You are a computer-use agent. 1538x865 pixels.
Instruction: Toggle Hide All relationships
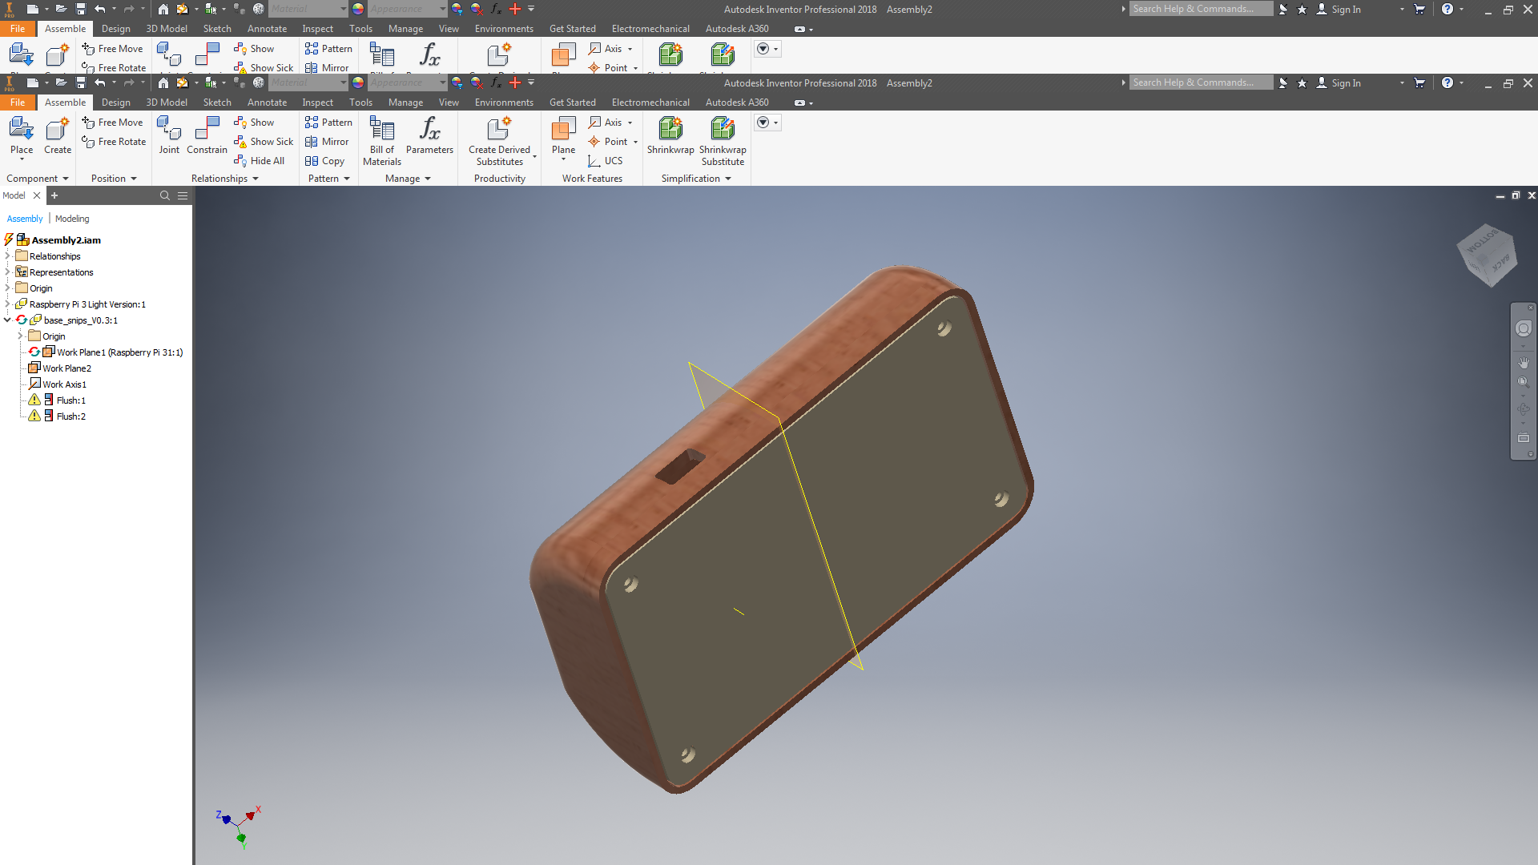[260, 161]
